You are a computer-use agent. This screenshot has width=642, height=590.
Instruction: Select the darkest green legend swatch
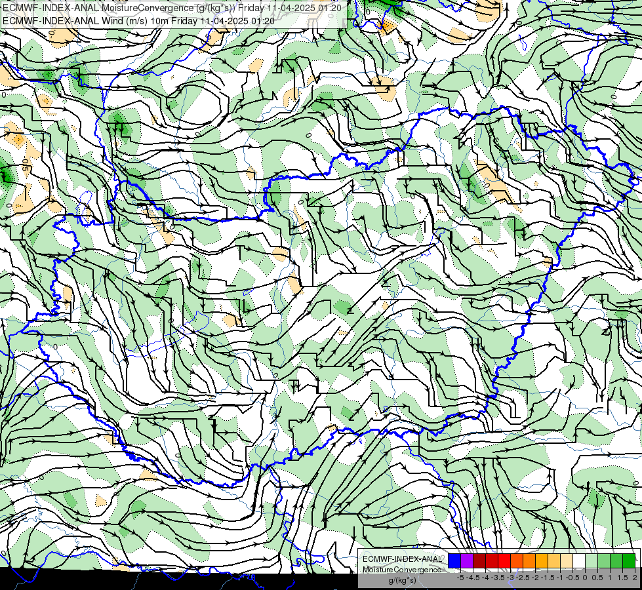pos(629,560)
